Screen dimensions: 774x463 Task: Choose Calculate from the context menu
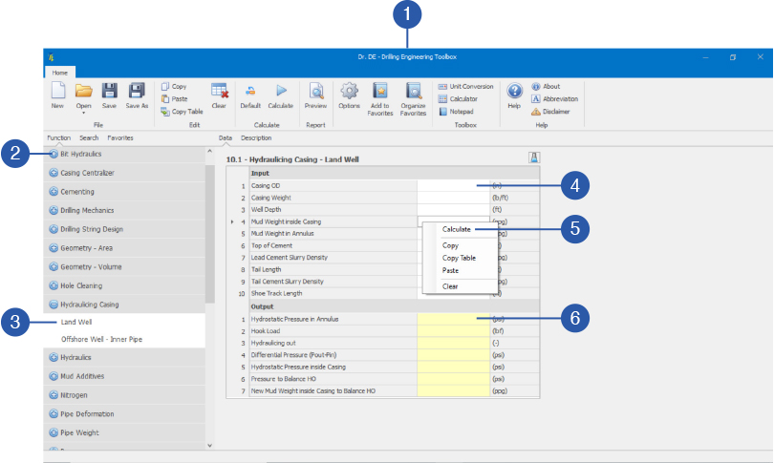pos(456,229)
